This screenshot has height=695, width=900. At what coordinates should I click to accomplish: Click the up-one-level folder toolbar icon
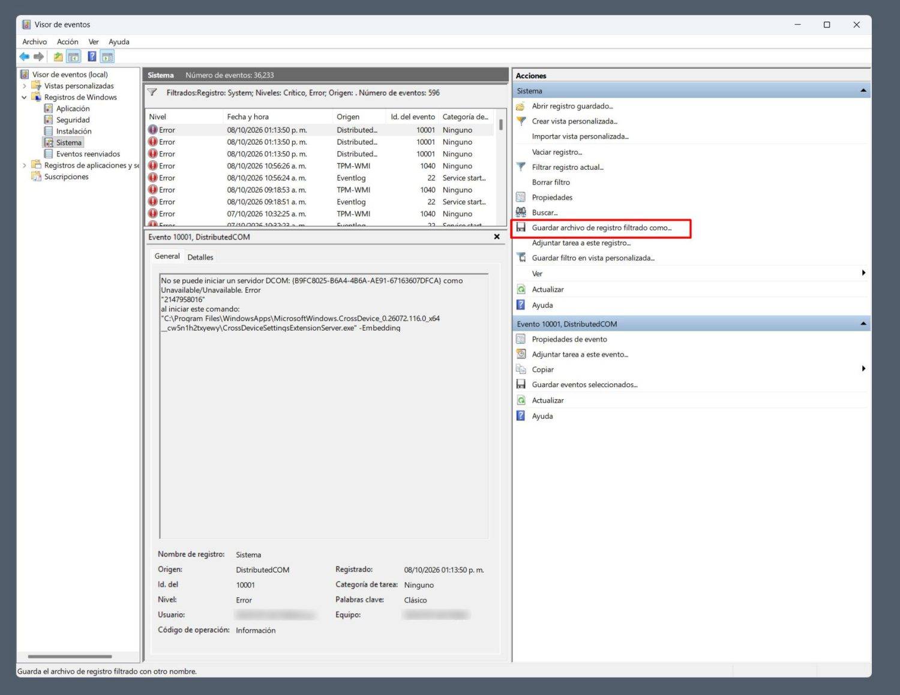coord(58,56)
